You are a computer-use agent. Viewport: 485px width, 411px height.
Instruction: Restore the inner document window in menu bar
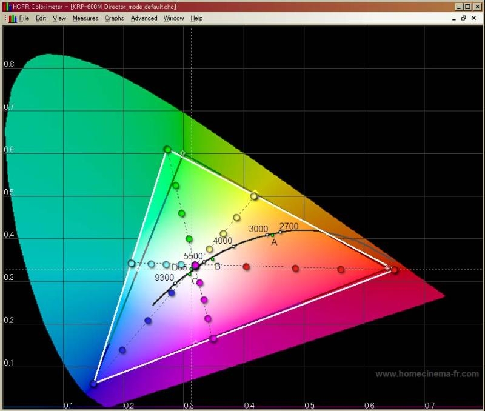tap(464, 18)
